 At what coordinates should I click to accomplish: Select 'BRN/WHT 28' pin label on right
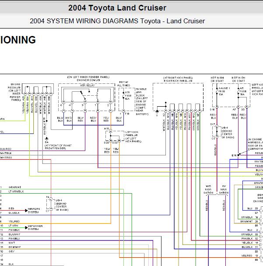tap(249, 221)
